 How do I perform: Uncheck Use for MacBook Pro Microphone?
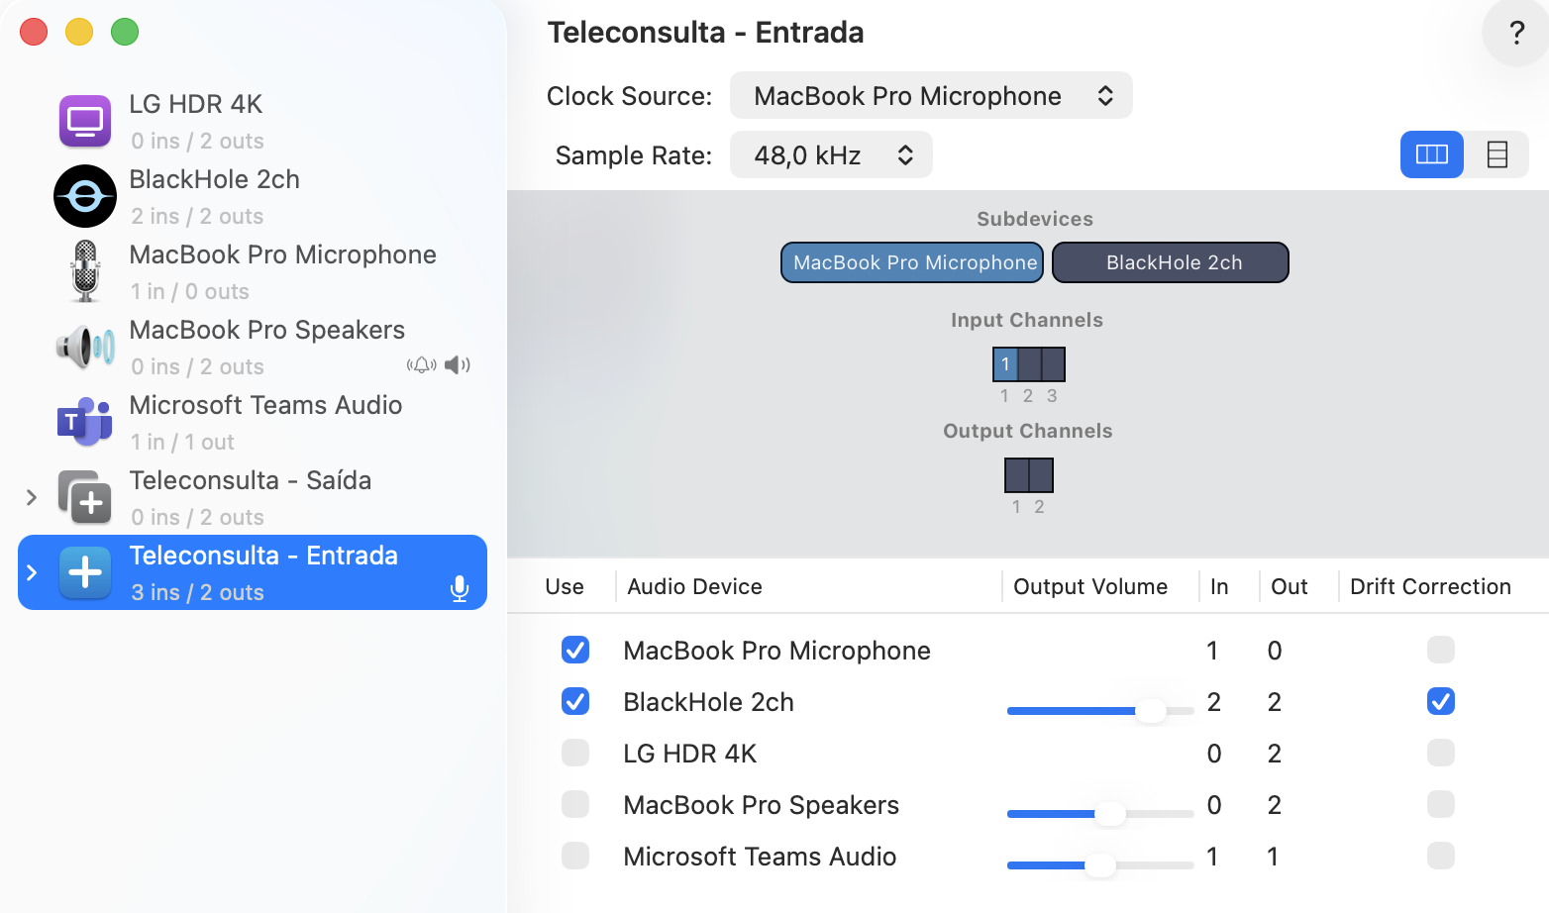point(575,650)
